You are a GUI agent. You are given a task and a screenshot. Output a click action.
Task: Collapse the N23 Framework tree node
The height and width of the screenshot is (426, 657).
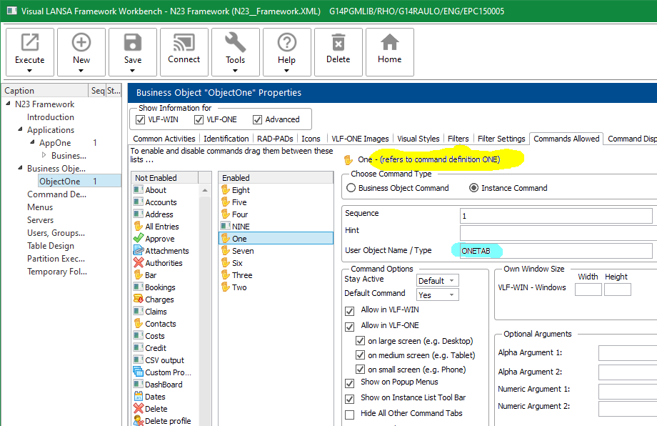click(x=8, y=103)
